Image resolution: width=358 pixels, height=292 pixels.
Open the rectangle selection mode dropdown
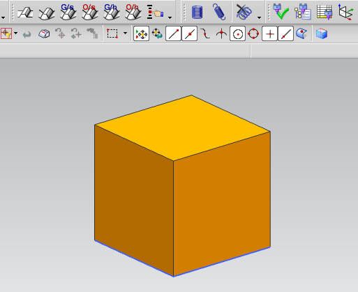(125, 33)
